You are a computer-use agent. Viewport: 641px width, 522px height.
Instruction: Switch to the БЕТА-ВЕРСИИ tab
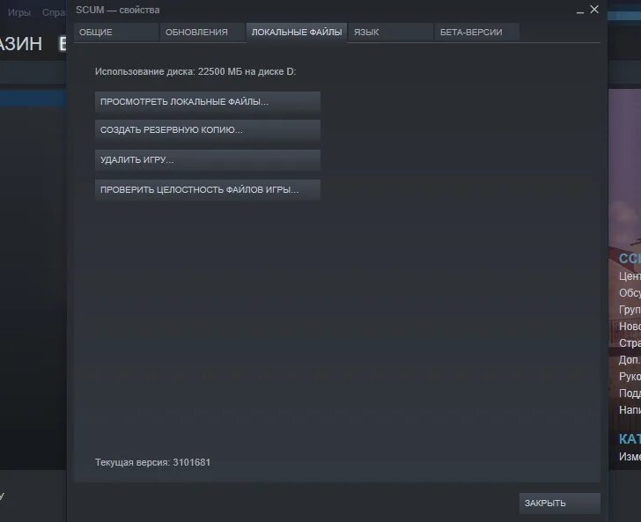(477, 33)
